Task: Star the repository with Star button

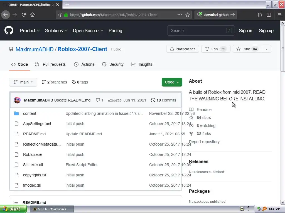Action: (247, 49)
